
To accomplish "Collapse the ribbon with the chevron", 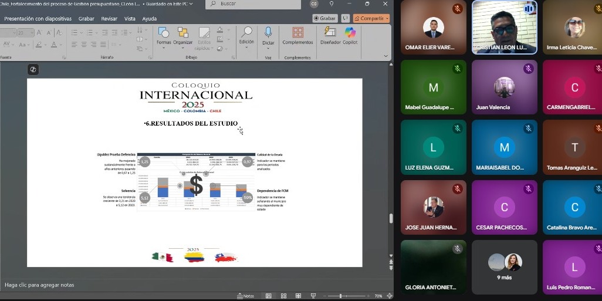I will point(385,56).
